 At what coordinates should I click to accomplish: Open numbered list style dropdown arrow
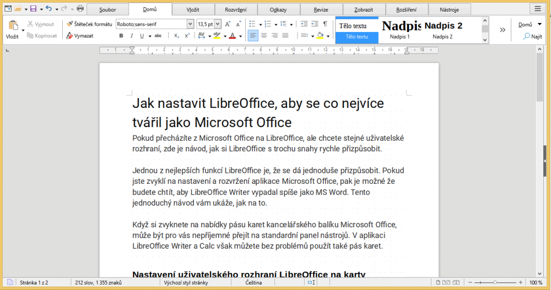coord(276,25)
